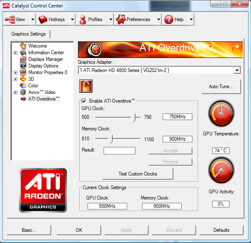Click the GPU Clock slider handle
This screenshot has width=251, height=243.
(x=133, y=117)
